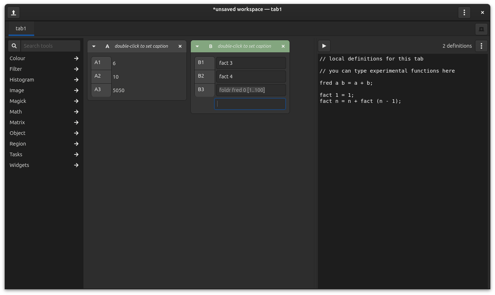Click the add new tab icon
The height and width of the screenshot is (295, 495).
coord(481,29)
